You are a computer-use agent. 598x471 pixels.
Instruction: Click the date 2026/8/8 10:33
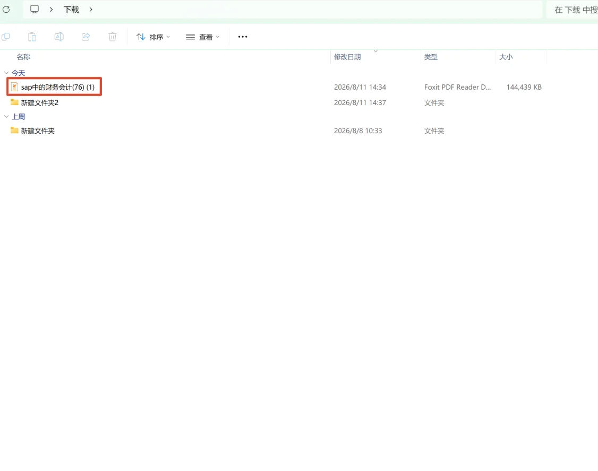358,131
